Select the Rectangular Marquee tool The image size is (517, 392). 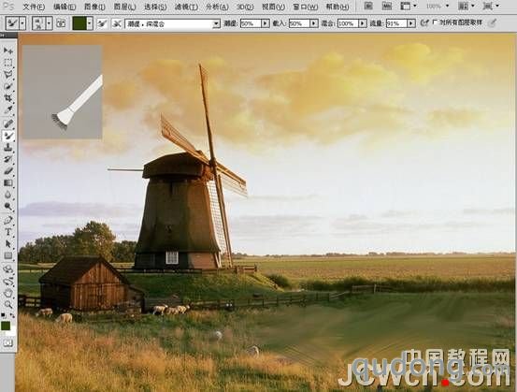coord(7,63)
